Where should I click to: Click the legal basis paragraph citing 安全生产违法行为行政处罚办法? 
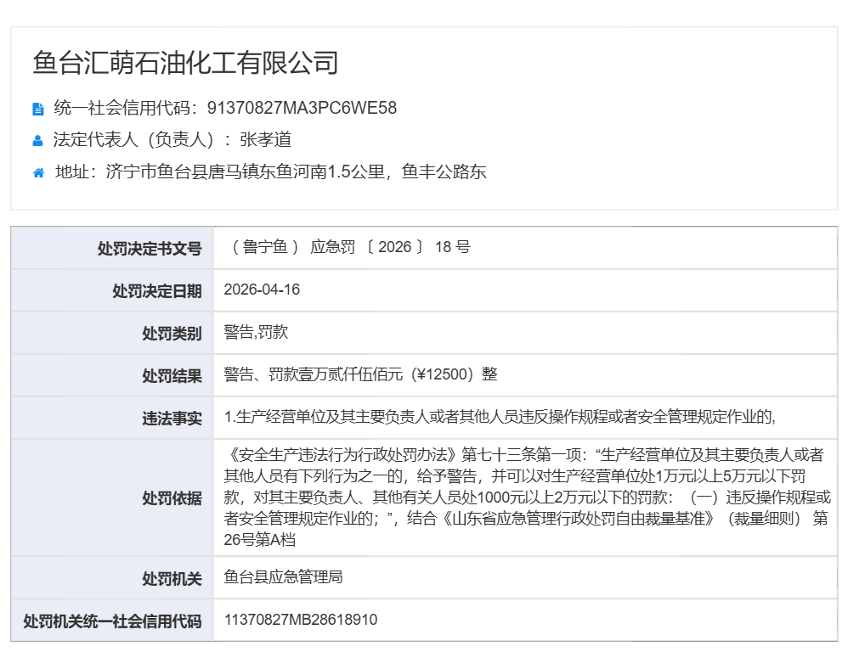[x=526, y=497]
